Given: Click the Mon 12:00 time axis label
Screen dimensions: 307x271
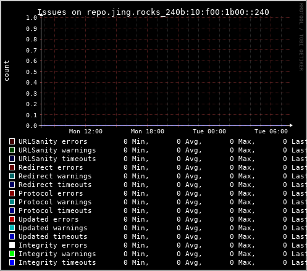Looking at the screenshot, I should click(x=86, y=131).
